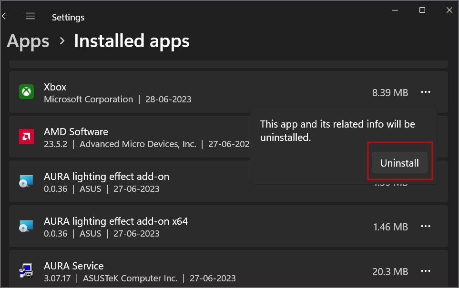Maximize the Settings window
Screen dimensions: 459x288
(x=422, y=10)
